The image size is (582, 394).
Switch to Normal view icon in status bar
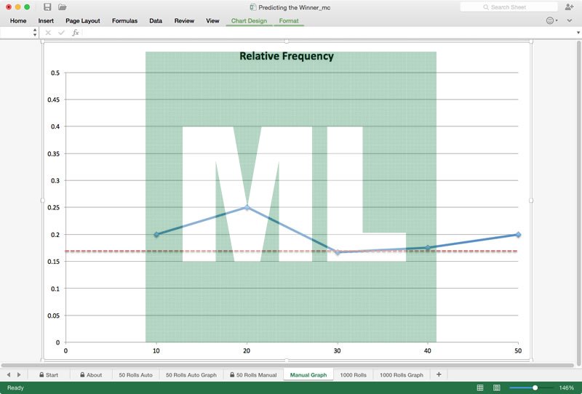click(x=480, y=388)
